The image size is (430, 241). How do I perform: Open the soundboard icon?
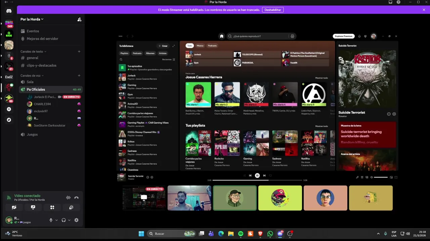pos(71,207)
